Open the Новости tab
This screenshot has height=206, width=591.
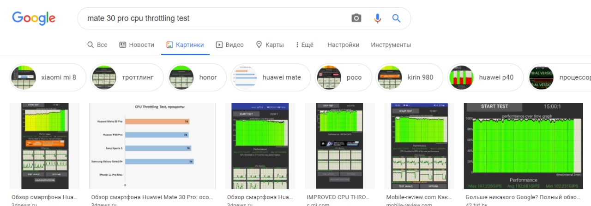coord(137,45)
